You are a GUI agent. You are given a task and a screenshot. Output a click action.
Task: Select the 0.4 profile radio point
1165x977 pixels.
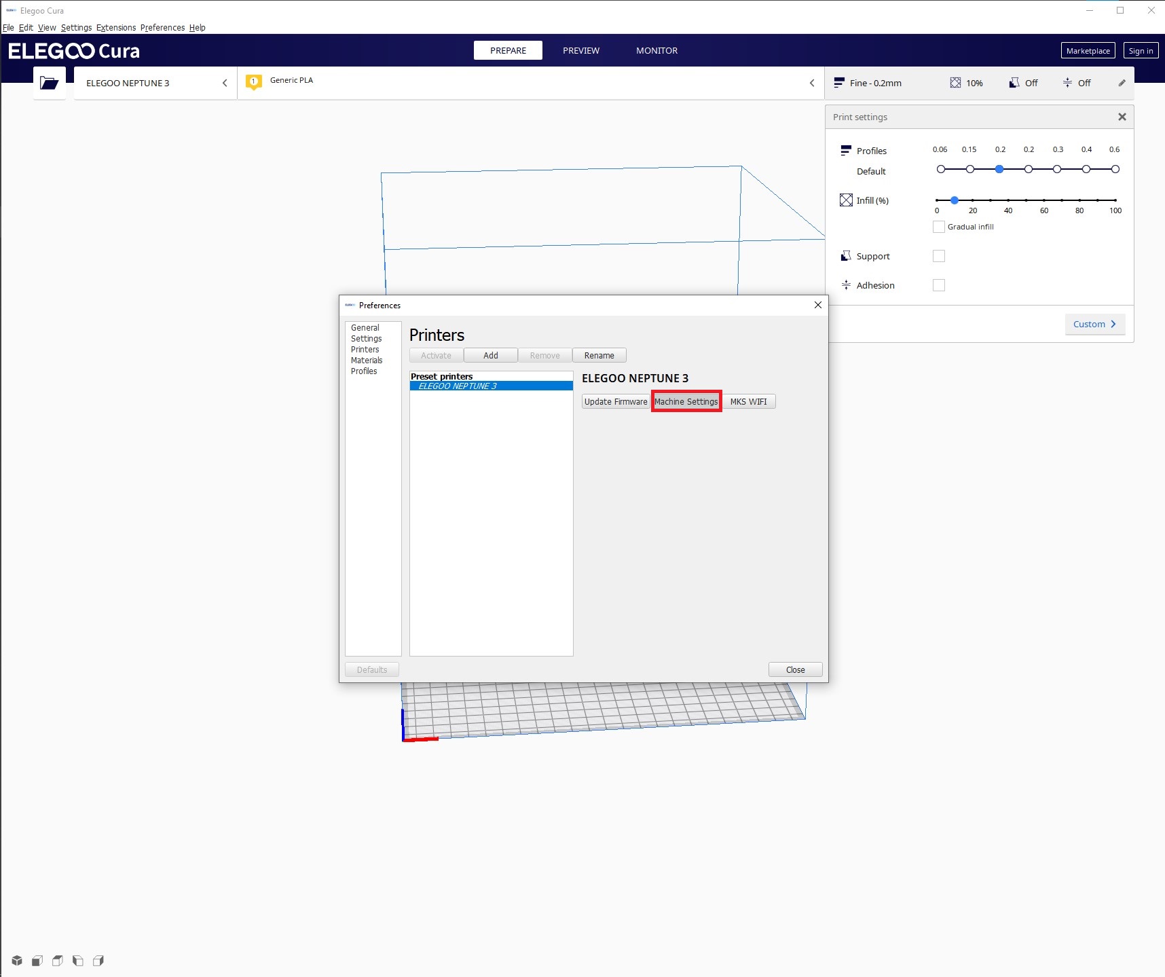1086,169
